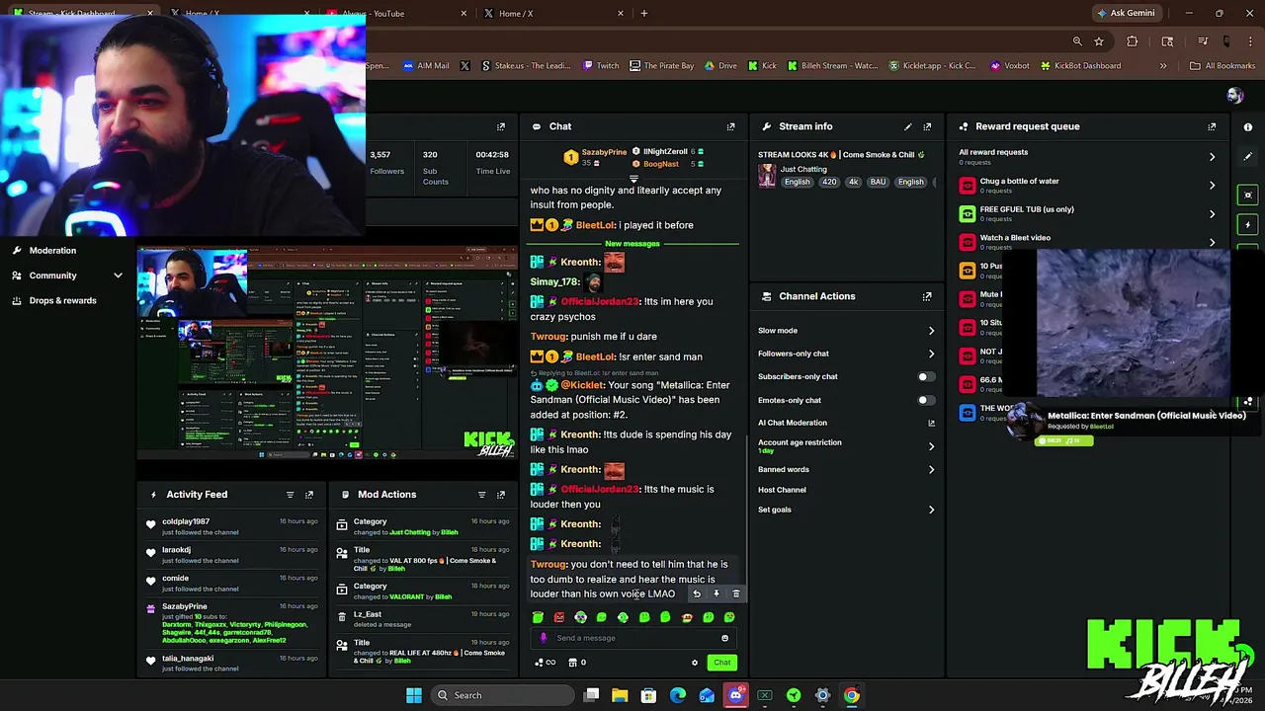Open Chrome three-dot menu
Viewport: 1265px width, 711px height.
(x=1248, y=41)
